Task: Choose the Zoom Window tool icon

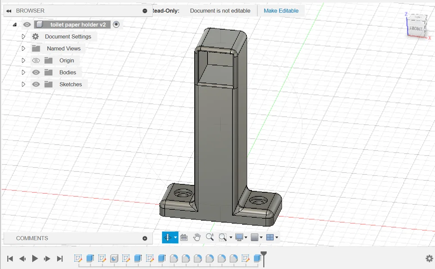Action: tap(223, 238)
